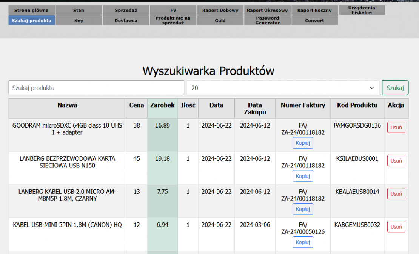Click the profit value 19.18
Image resolution: width=419 pixels, height=254 pixels.
(162, 158)
